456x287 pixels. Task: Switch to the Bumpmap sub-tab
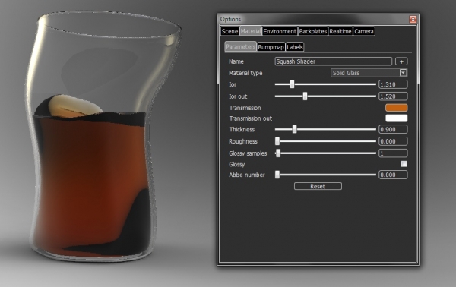[271, 47]
